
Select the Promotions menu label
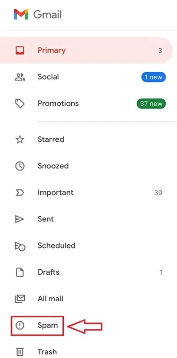58,103
